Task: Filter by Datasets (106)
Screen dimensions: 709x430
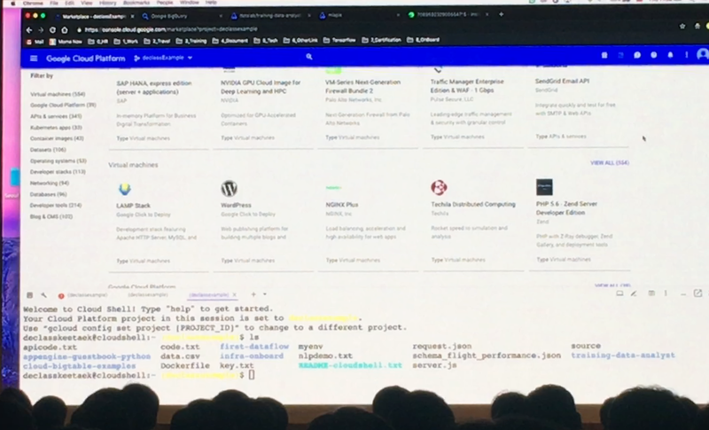Action: (x=48, y=150)
